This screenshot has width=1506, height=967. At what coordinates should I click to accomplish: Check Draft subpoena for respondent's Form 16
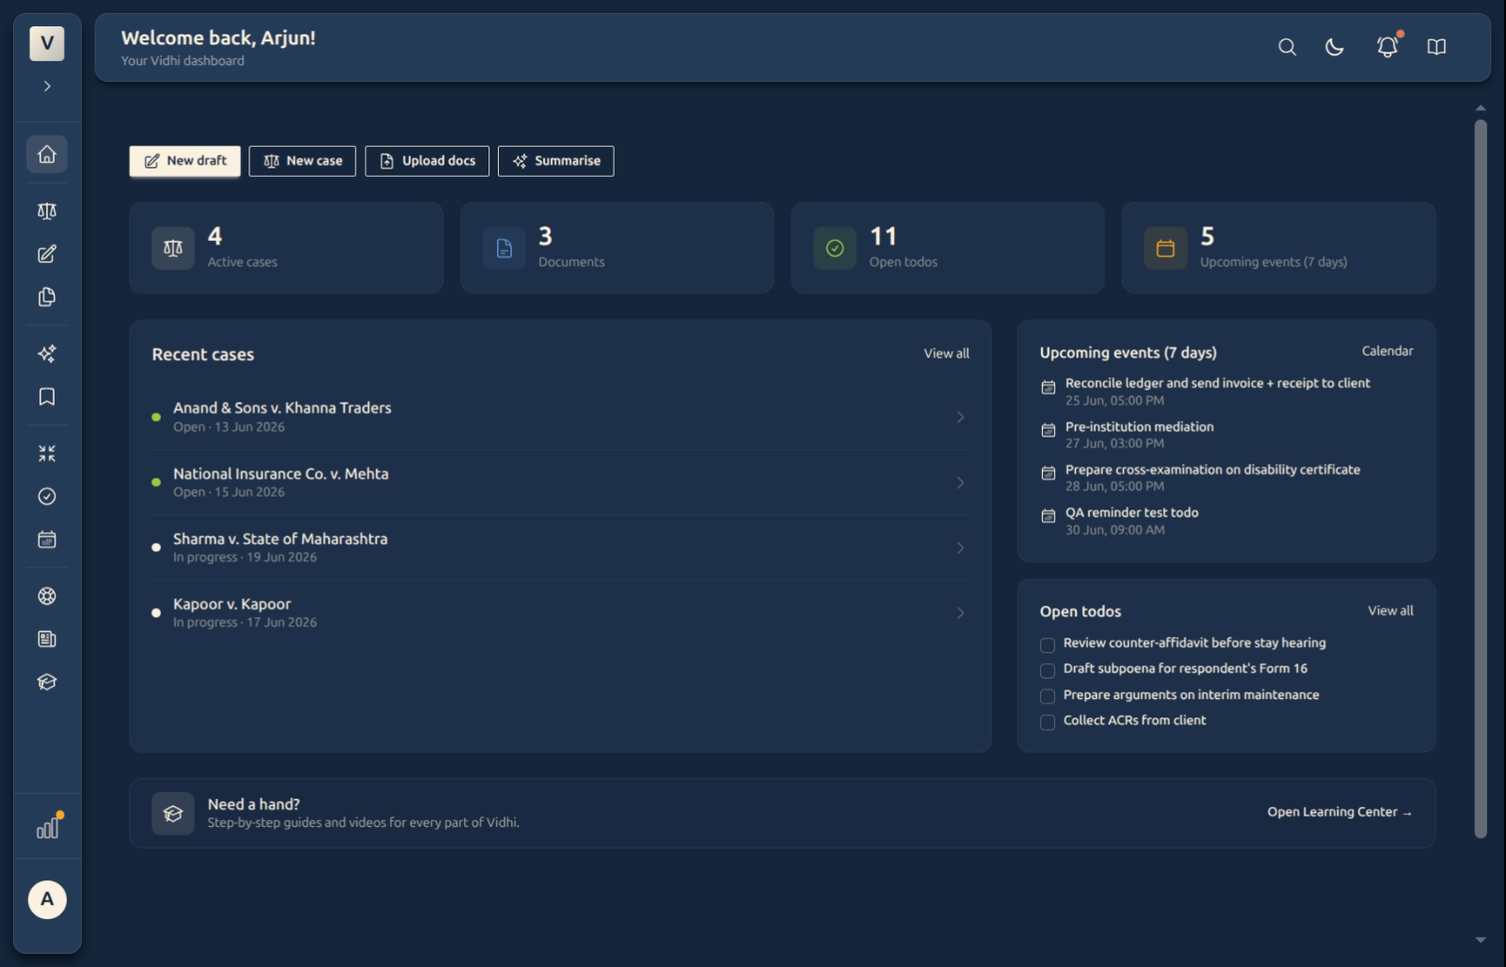(1048, 671)
